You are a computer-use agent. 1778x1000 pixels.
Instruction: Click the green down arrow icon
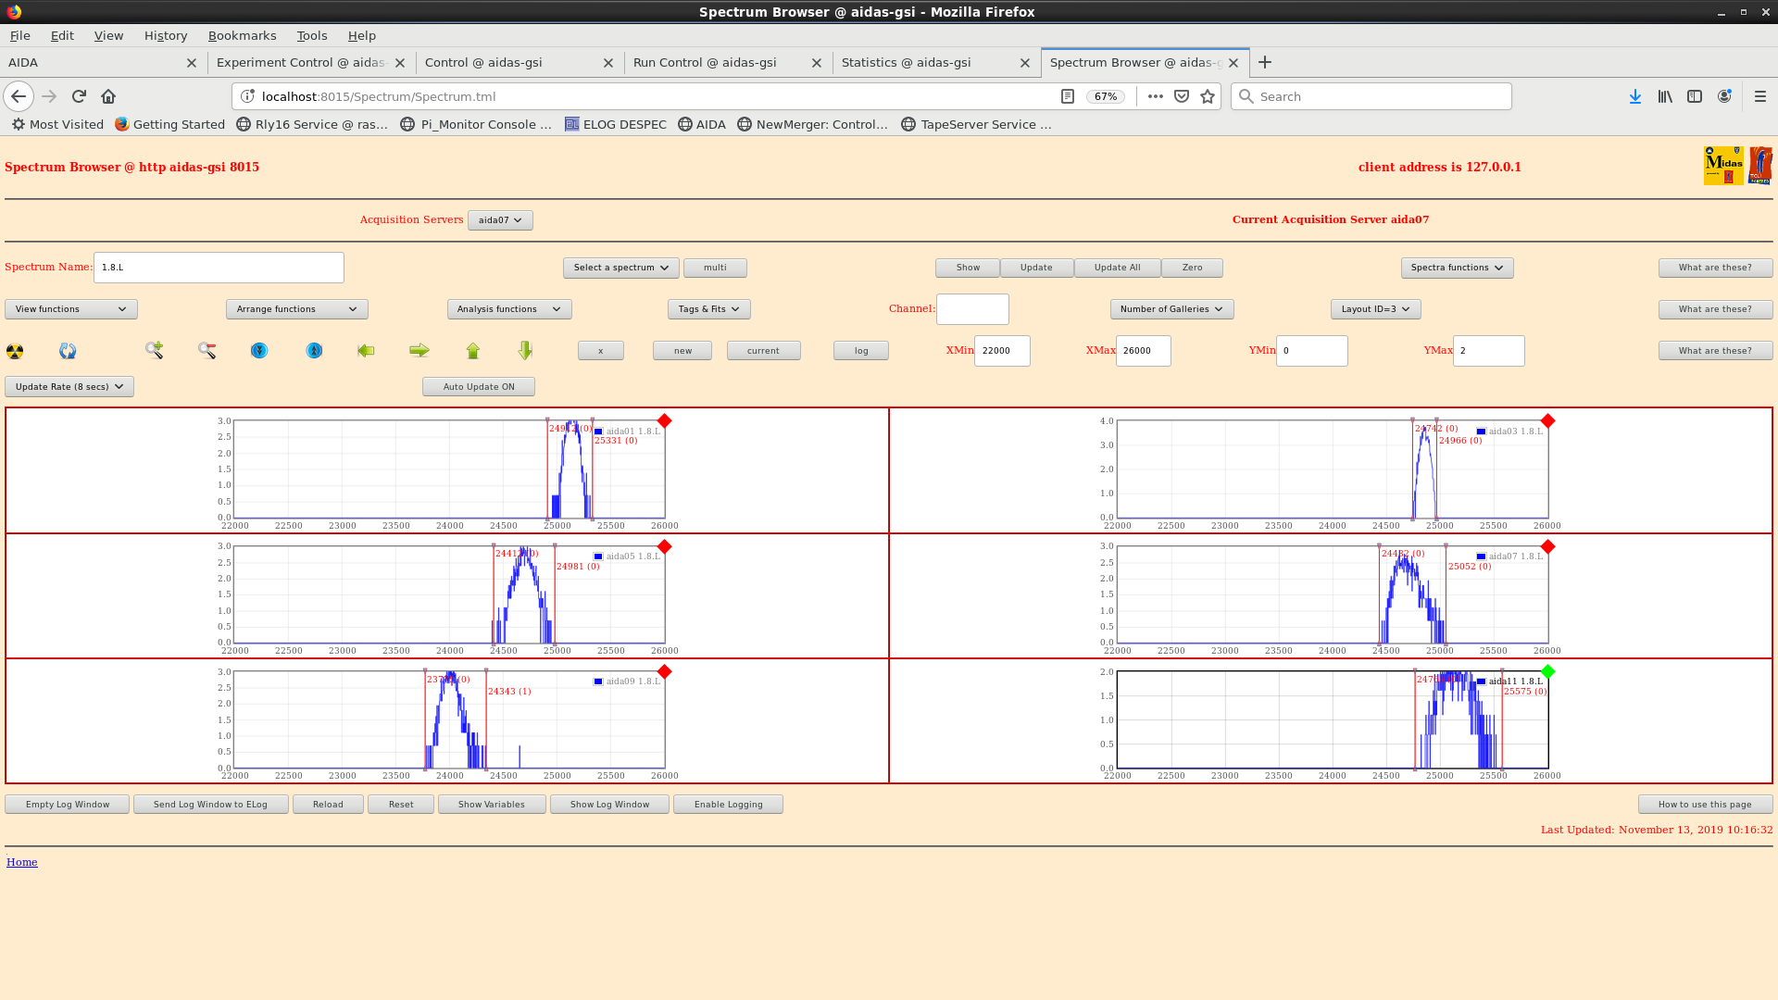click(x=525, y=350)
